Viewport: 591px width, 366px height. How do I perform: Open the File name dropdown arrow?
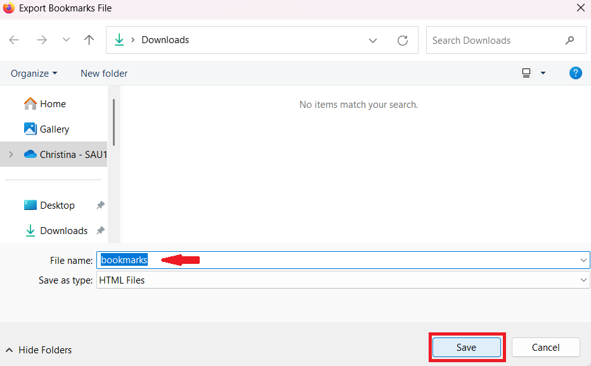(x=583, y=260)
